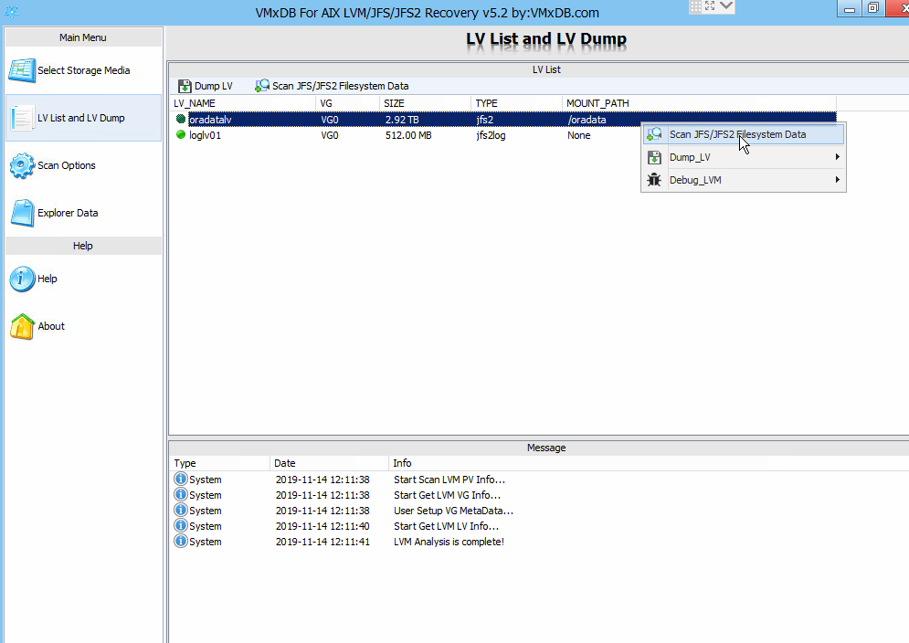Sort by the LV_NAME column header
Viewport: 909px width, 643px height.
click(243, 103)
